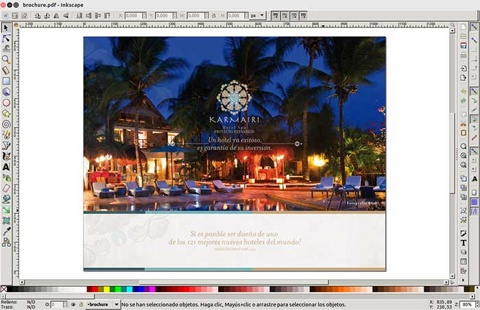Select the Spiral tool
Screen dimensions: 480x310
tap(5, 124)
